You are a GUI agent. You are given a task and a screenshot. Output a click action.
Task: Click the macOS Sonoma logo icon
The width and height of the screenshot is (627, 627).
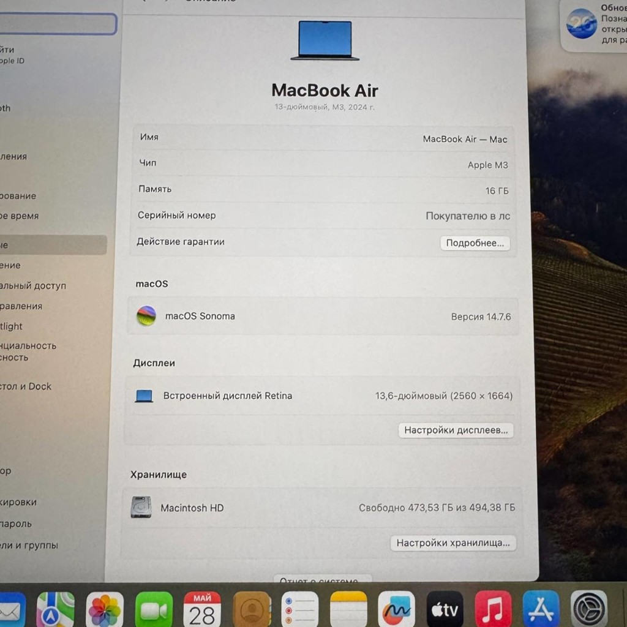pyautogui.click(x=146, y=315)
